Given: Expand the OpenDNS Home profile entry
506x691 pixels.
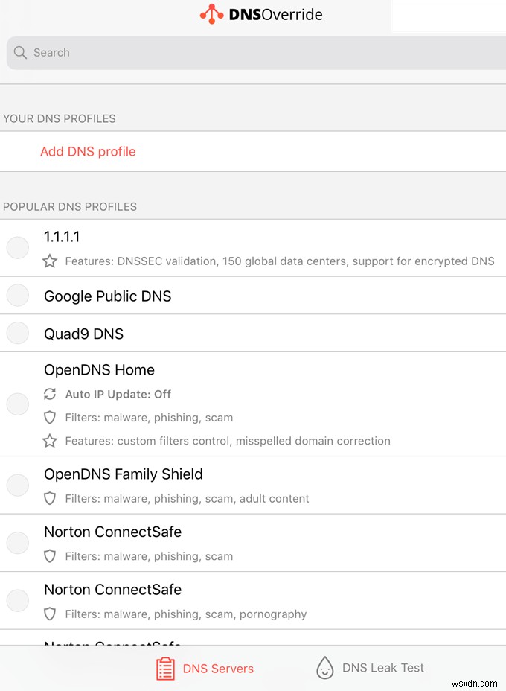Looking at the screenshot, I should tap(99, 369).
